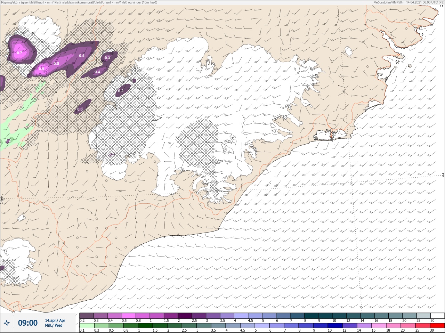Click the bright pink 0.5 swatch in top legend

click(129, 316)
